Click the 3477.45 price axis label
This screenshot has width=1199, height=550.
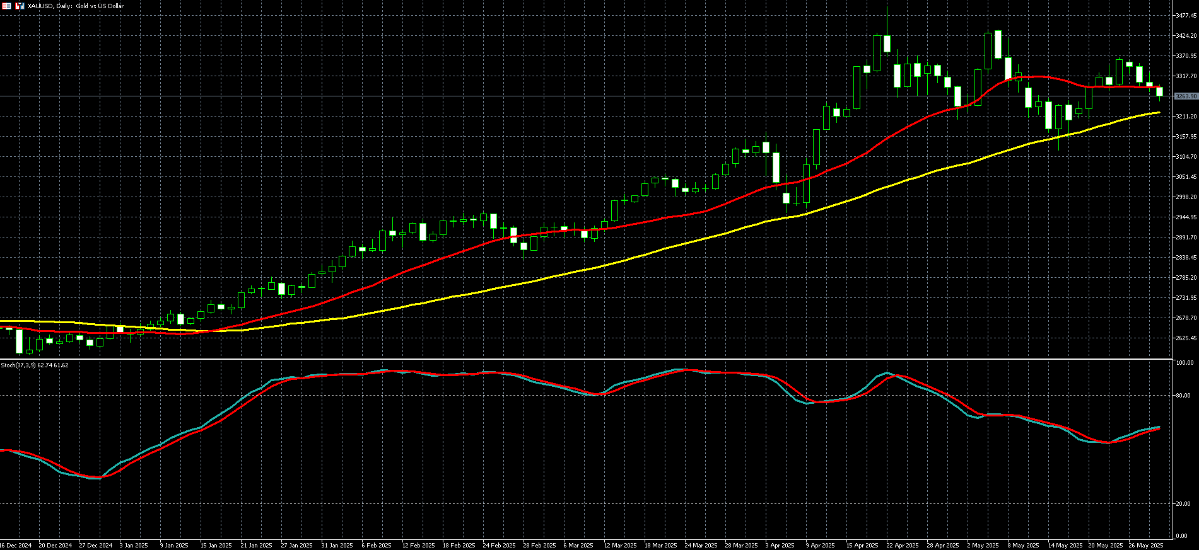pyautogui.click(x=1186, y=16)
